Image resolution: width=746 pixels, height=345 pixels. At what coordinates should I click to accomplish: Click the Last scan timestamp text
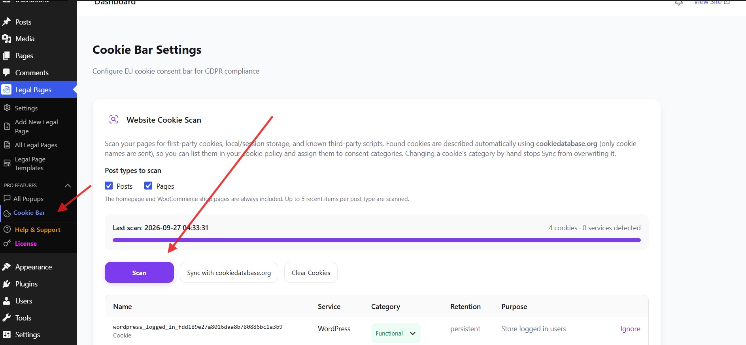coord(161,228)
